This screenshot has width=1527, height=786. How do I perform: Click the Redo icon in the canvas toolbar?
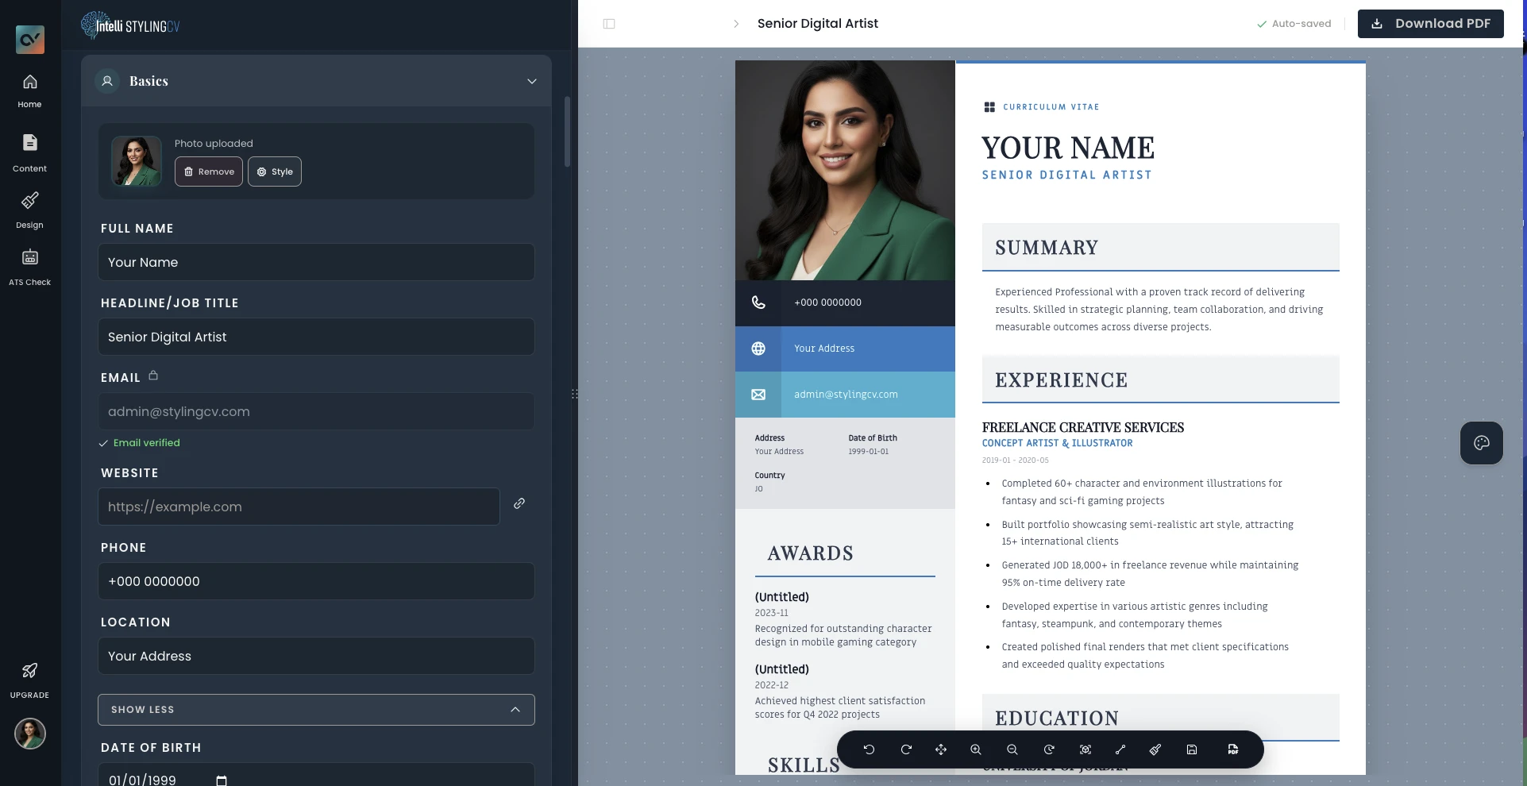[x=905, y=749]
